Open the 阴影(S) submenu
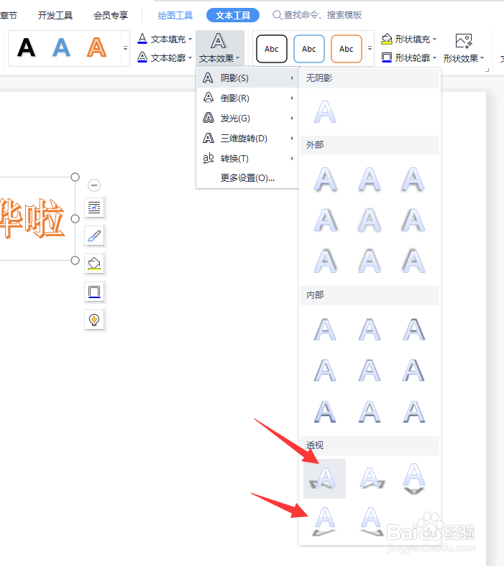Image resolution: width=504 pixels, height=566 pixels. pyautogui.click(x=248, y=78)
